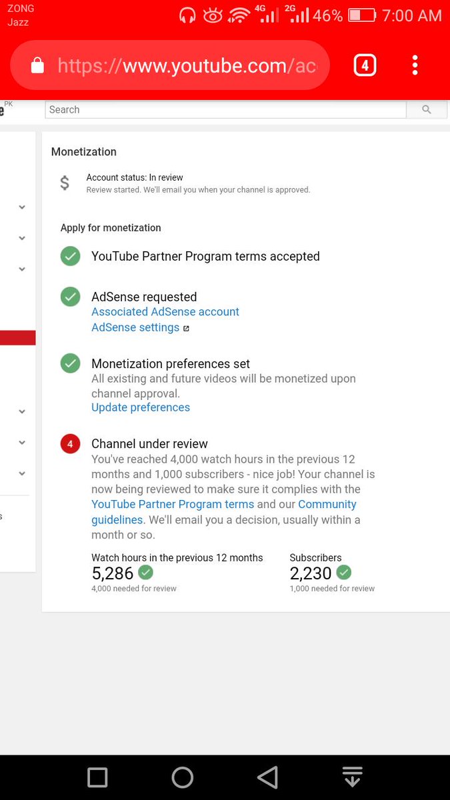This screenshot has height=800, width=450.
Task: Expand the first sidebar chevron
Action: (22, 207)
